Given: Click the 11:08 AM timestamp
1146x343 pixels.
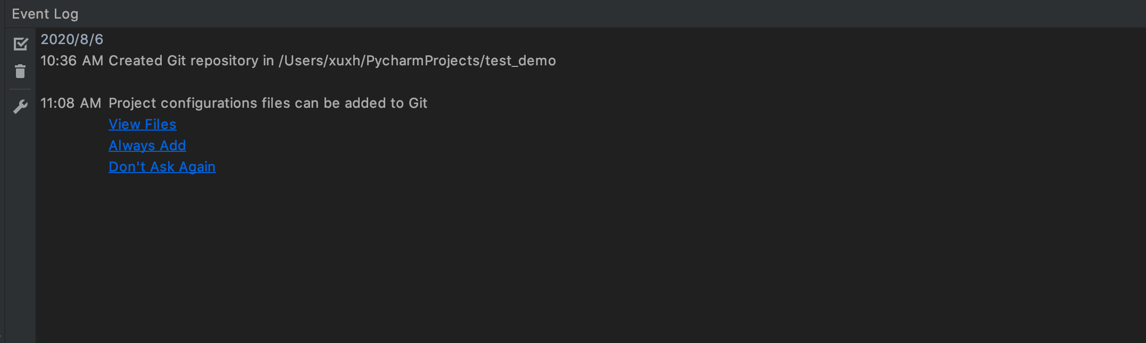Looking at the screenshot, I should click(x=71, y=103).
